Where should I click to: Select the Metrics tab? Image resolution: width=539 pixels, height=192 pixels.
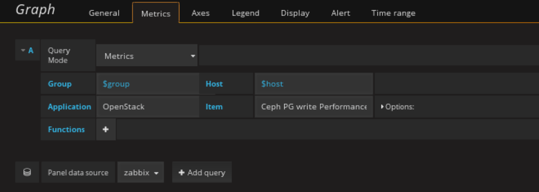point(156,13)
